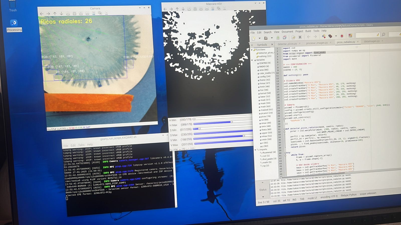
Task: Click the search magnifier icon in Geany toolbar
Action: pyautogui.click(x=383, y=34)
